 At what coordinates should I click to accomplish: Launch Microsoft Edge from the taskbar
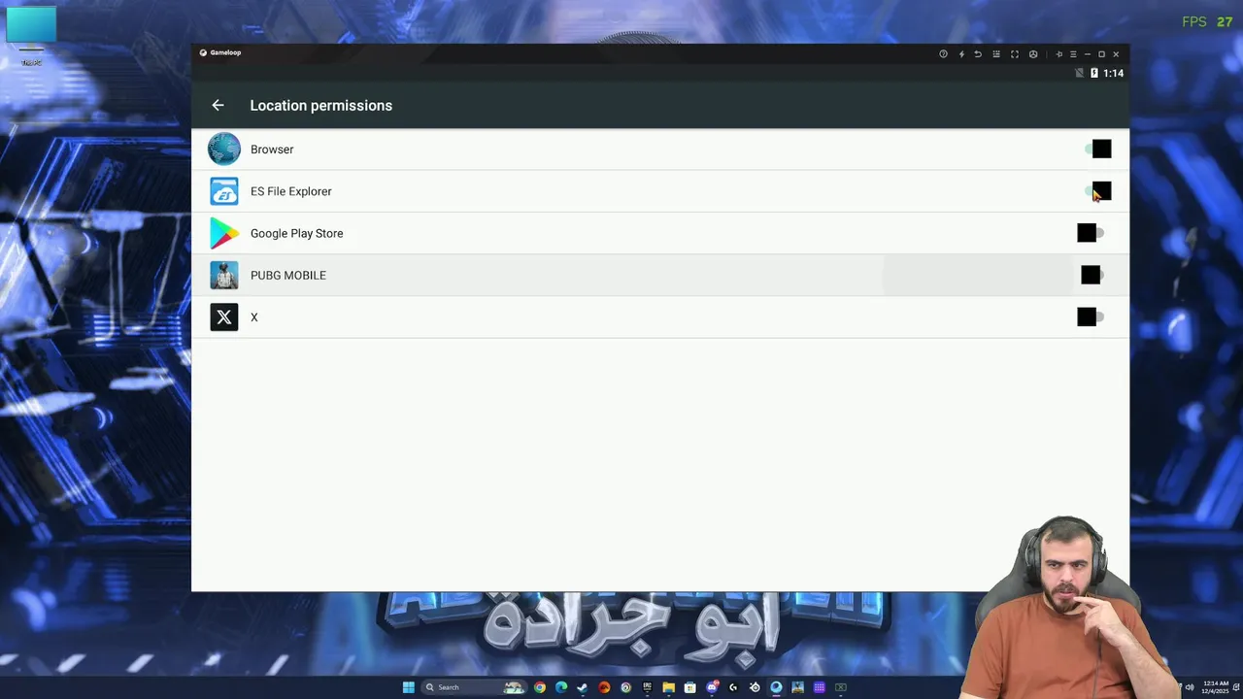tap(561, 687)
